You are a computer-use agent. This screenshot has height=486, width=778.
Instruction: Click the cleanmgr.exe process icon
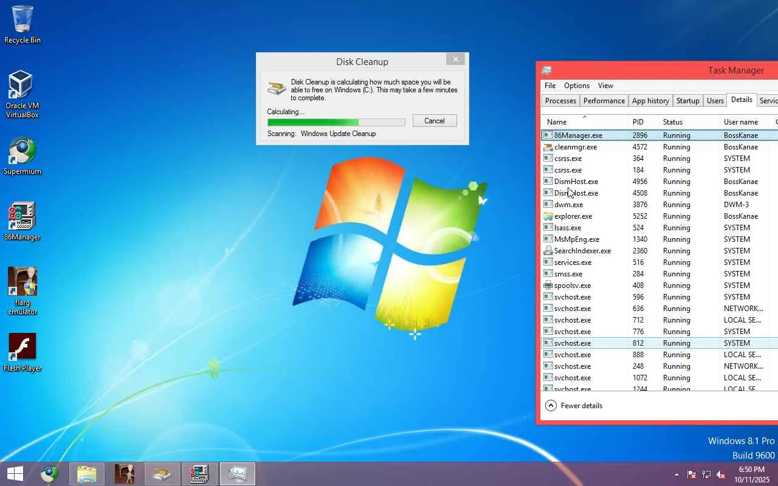[x=548, y=147]
